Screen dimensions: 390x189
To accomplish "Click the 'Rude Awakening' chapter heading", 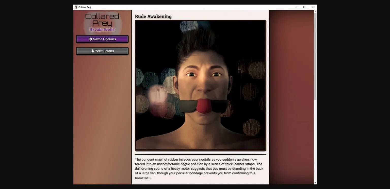I will coord(153,16).
